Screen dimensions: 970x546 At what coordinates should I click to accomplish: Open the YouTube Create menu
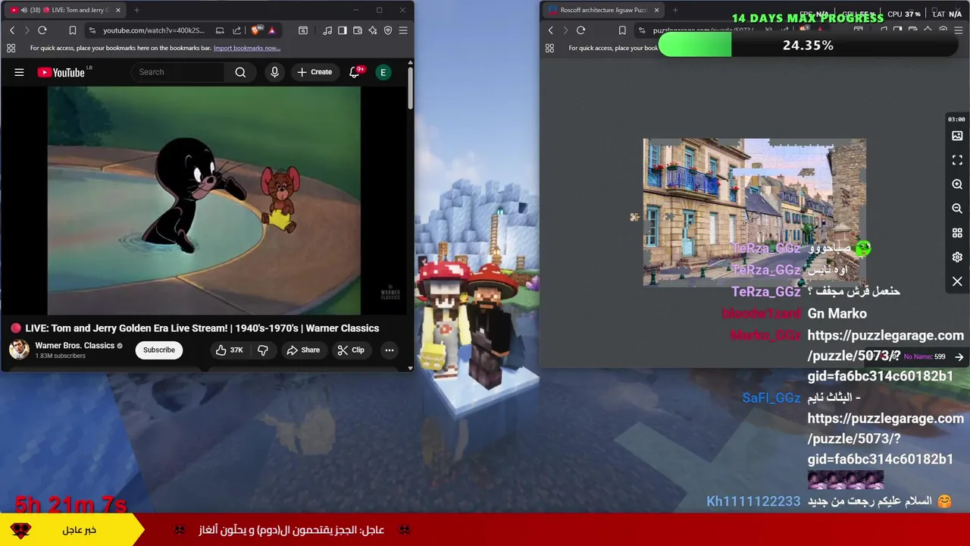pos(314,72)
